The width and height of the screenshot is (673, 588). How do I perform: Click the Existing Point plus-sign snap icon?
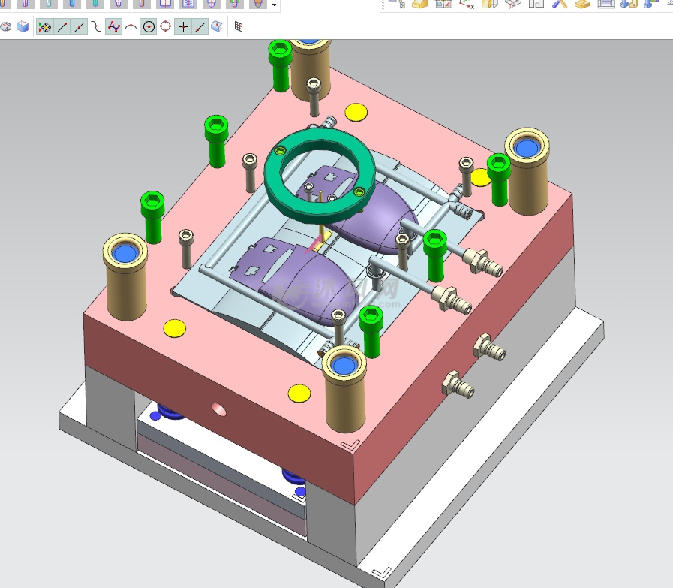click(x=183, y=27)
